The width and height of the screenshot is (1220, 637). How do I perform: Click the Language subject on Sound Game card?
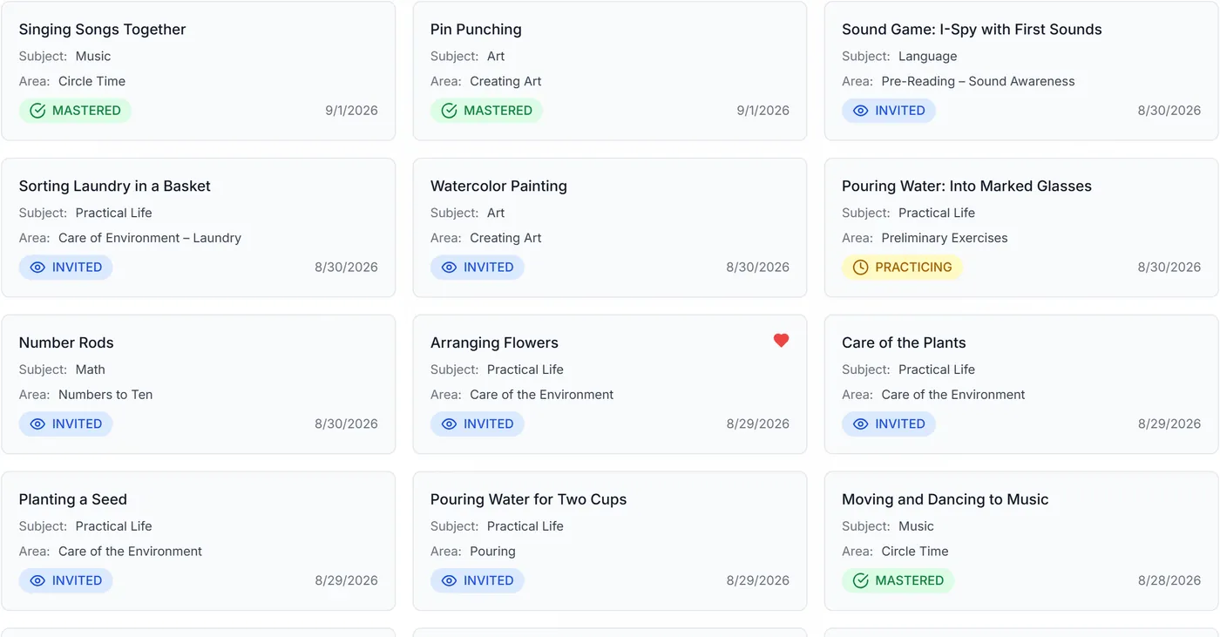coord(928,57)
